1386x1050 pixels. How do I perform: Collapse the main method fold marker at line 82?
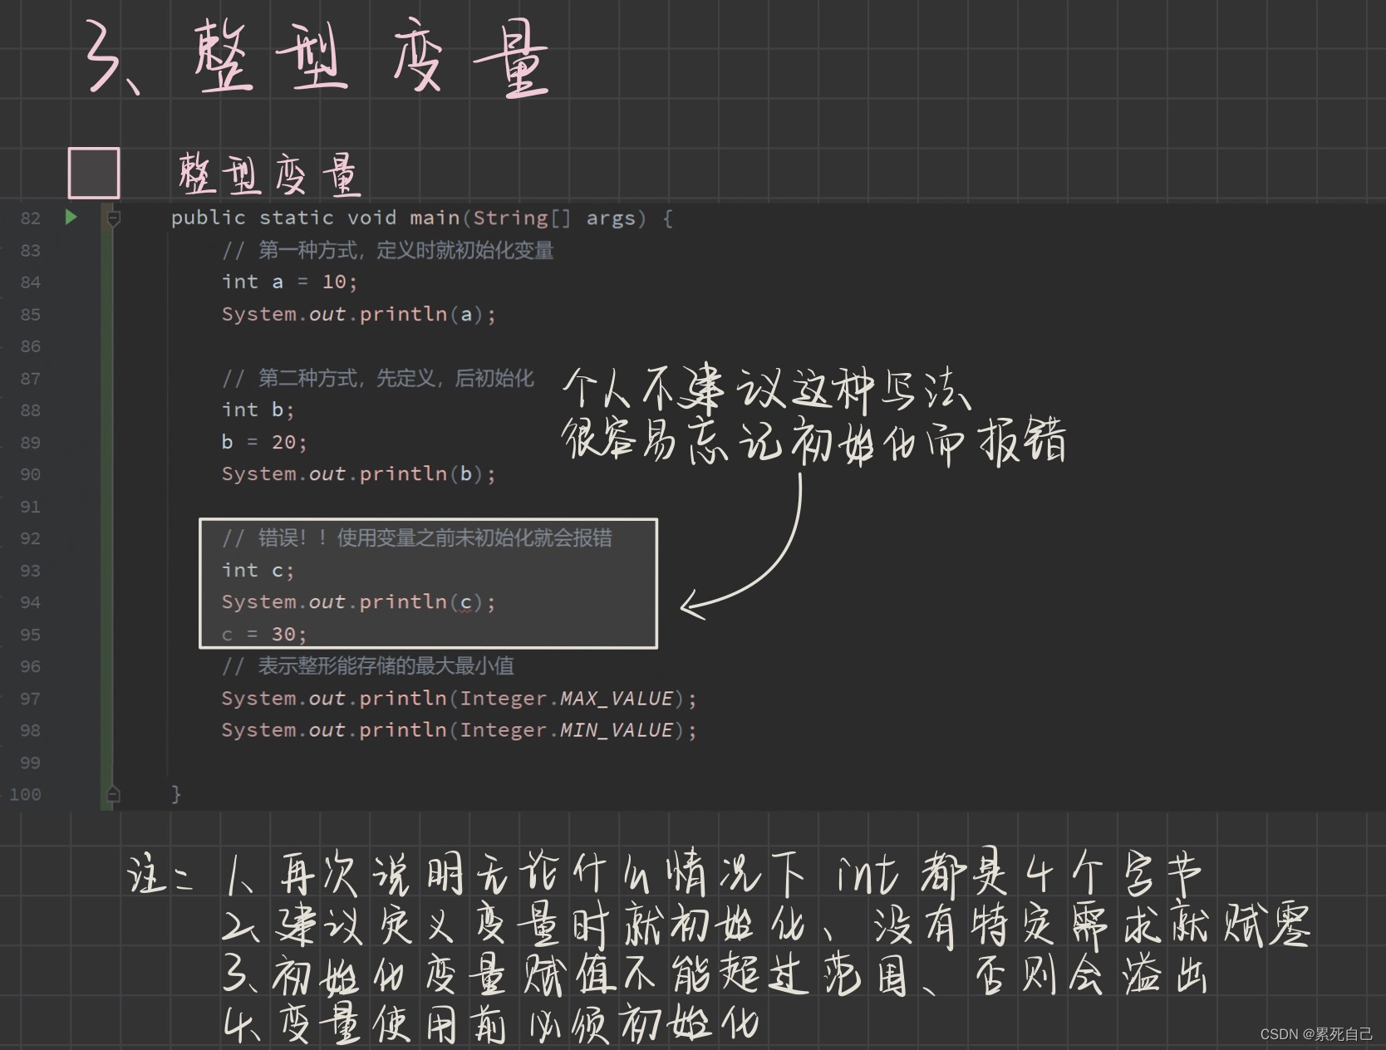click(x=114, y=218)
